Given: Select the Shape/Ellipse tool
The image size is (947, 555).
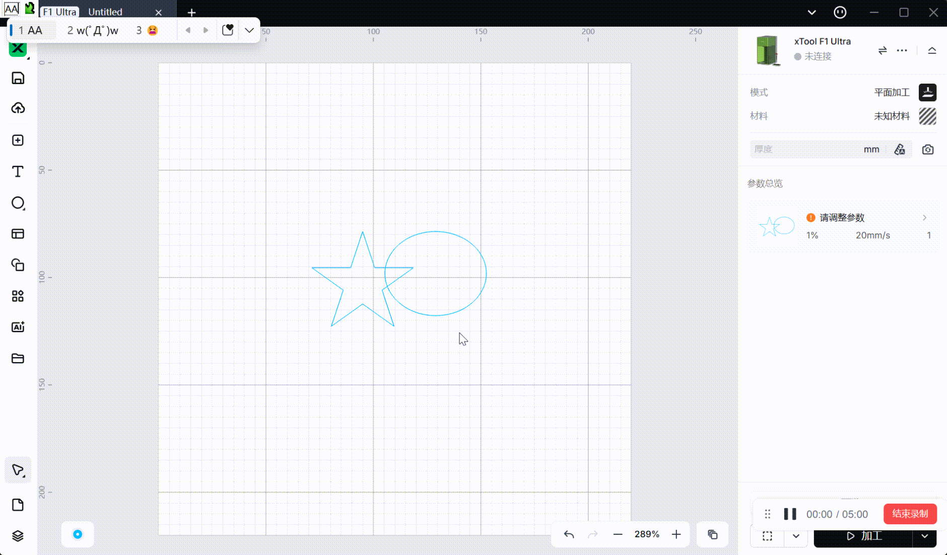Looking at the screenshot, I should 18,202.
